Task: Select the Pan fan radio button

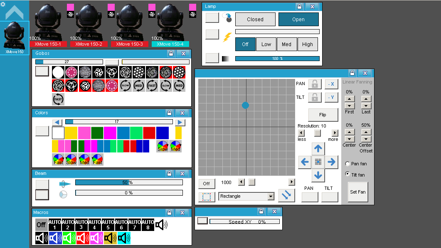Action: pyautogui.click(x=347, y=164)
